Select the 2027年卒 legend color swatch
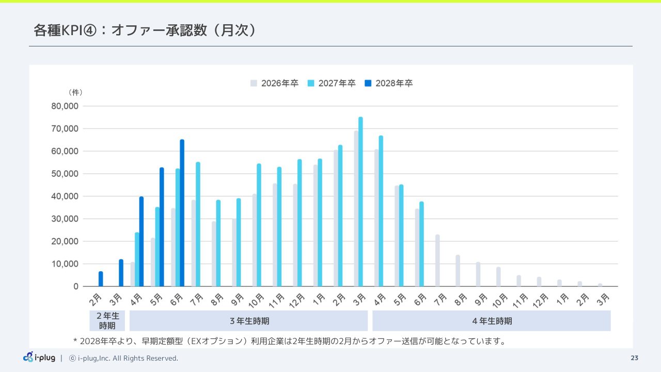This screenshot has height=372, width=661. click(311, 83)
